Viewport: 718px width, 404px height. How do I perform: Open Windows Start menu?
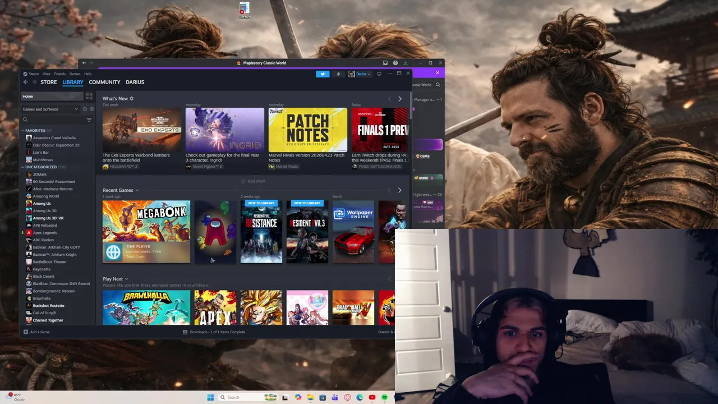(210, 397)
